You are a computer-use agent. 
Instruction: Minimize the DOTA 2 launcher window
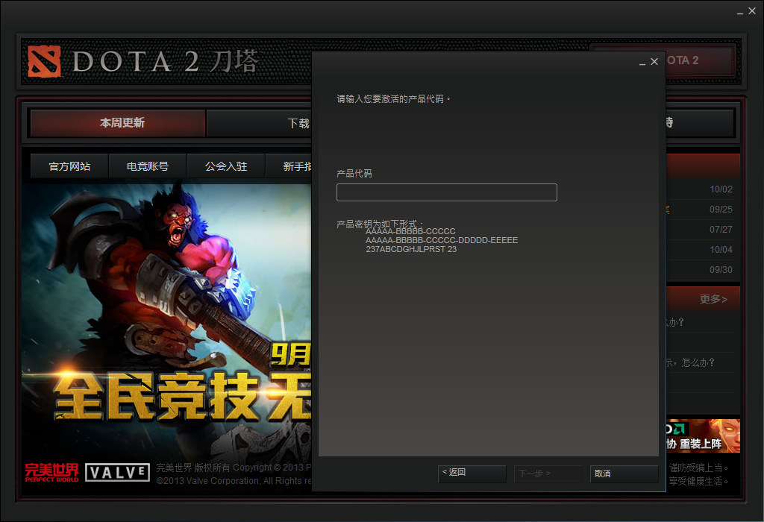pyautogui.click(x=739, y=12)
